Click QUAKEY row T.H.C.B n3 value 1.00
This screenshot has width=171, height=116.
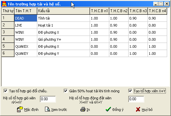point(138,54)
